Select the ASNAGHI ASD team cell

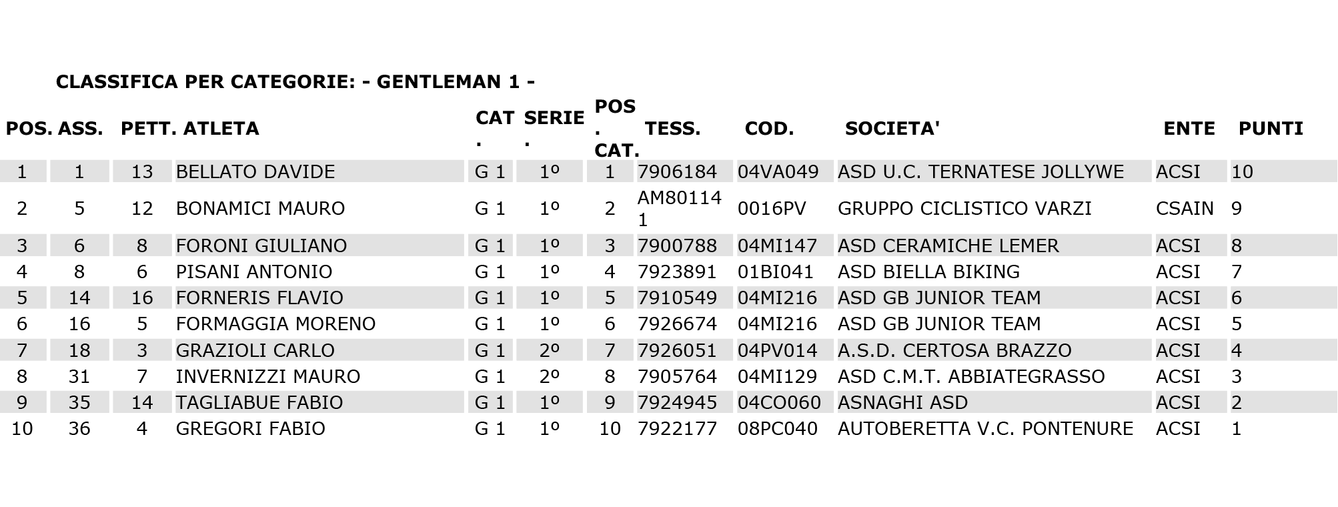pos(902,402)
